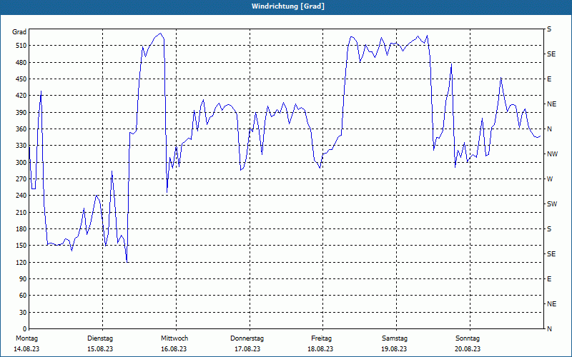Click the "Freitag" day label

(x=321, y=338)
